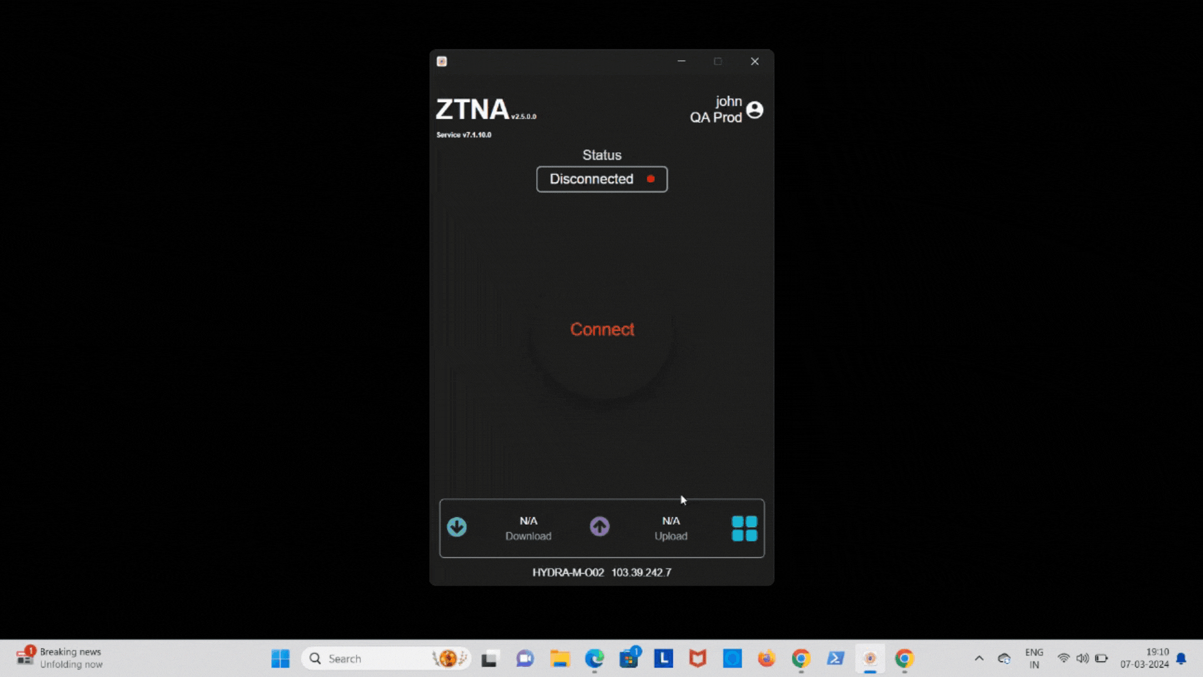Toggle connection status from Disconnected
This screenshot has width=1203, height=677.
(601, 329)
